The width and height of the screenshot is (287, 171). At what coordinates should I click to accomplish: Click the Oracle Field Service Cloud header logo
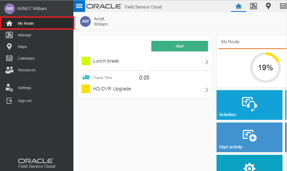click(x=124, y=7)
